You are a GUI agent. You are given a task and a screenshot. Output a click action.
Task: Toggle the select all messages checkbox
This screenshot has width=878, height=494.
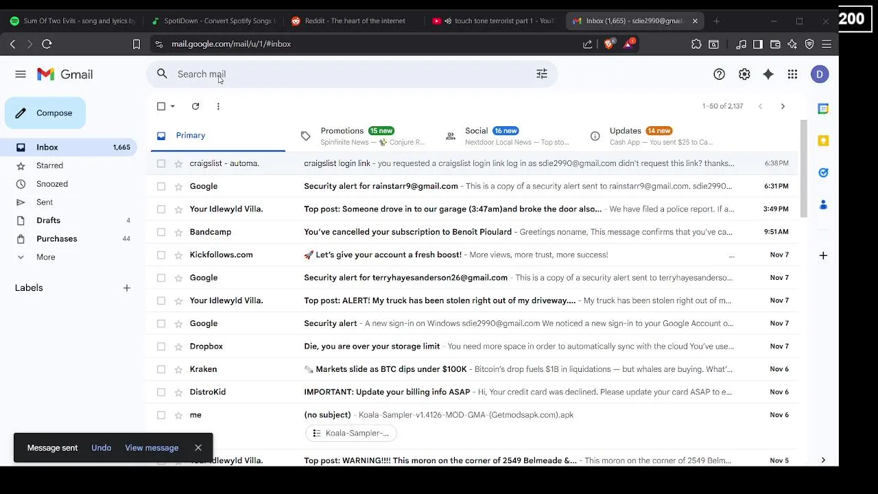coord(161,106)
